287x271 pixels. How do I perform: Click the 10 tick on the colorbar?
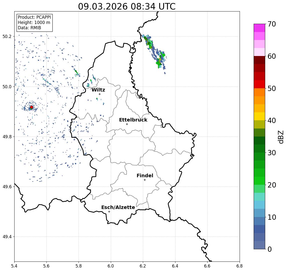pos(272,217)
